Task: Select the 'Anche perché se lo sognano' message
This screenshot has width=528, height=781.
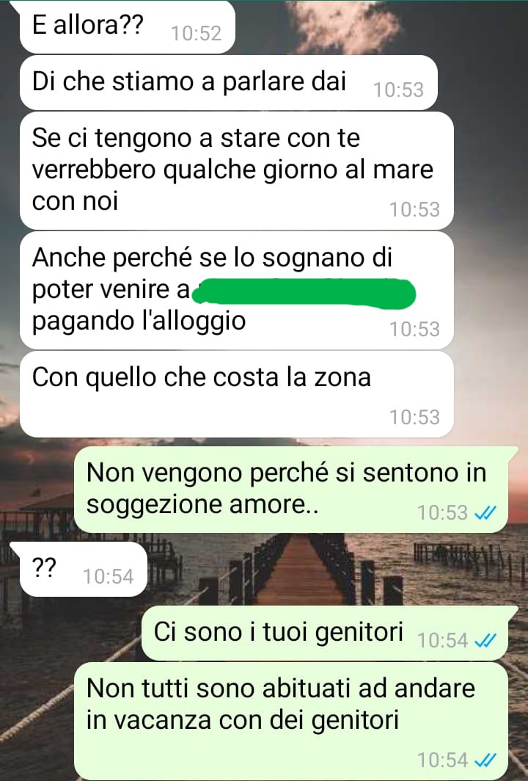Action: [x=236, y=291]
